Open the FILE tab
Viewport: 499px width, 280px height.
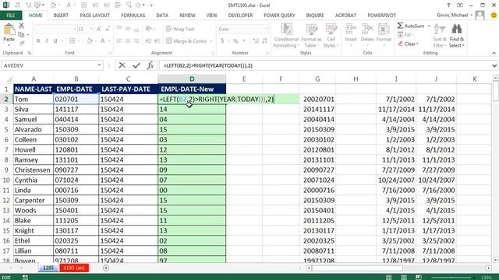tap(11, 16)
